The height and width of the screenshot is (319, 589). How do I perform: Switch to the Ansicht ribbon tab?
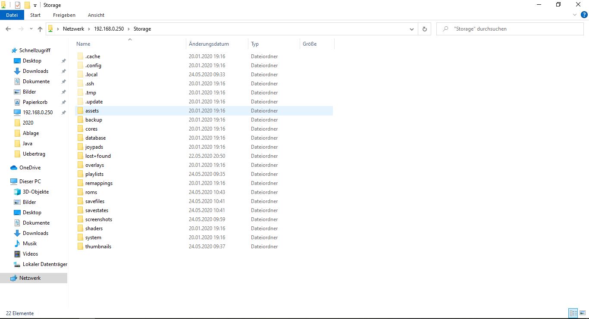[96, 15]
